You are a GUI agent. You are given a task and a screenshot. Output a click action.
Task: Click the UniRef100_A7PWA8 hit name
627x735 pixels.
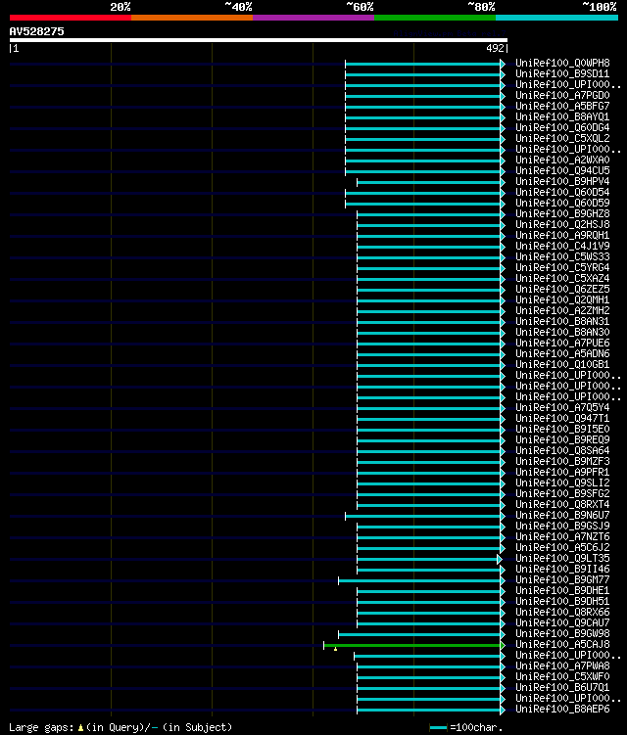coord(562,666)
